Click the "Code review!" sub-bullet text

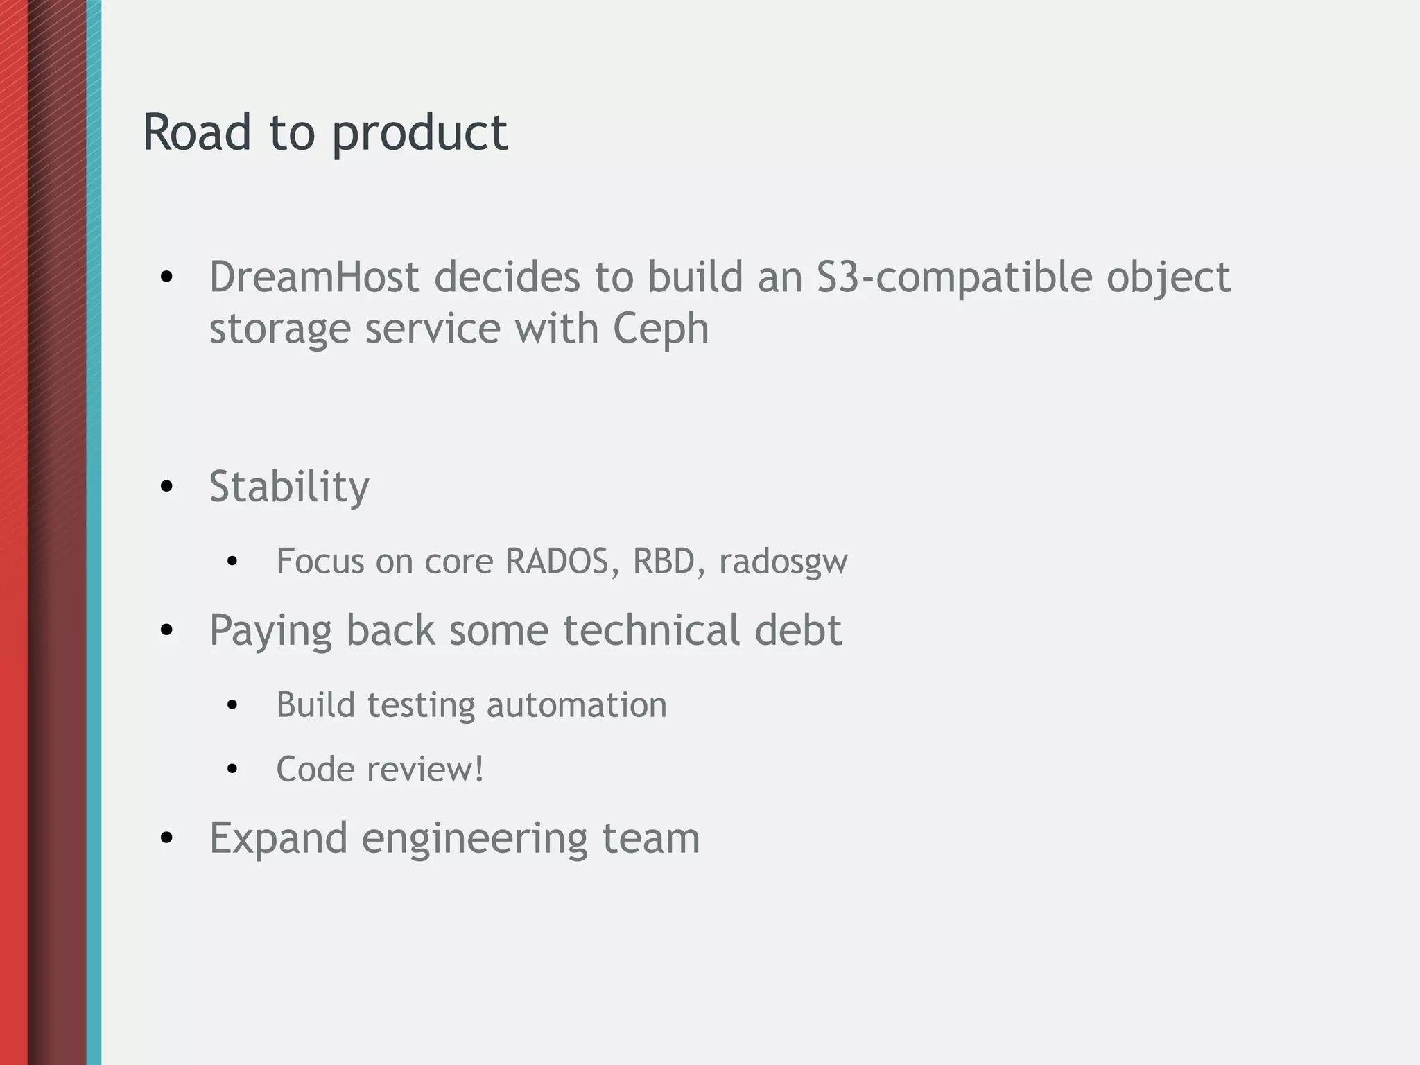(380, 769)
